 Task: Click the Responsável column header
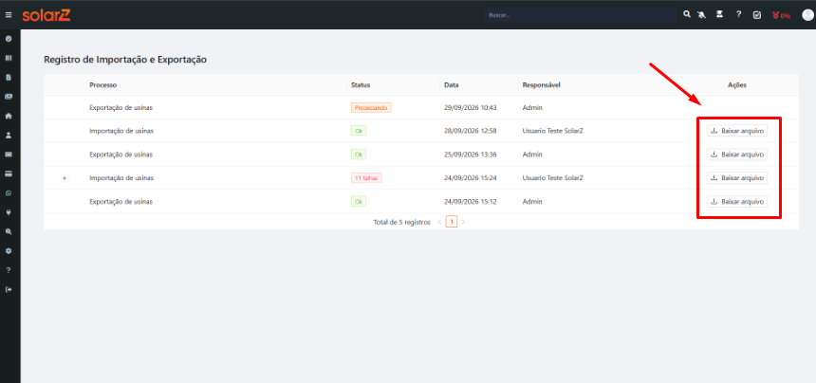pos(541,84)
